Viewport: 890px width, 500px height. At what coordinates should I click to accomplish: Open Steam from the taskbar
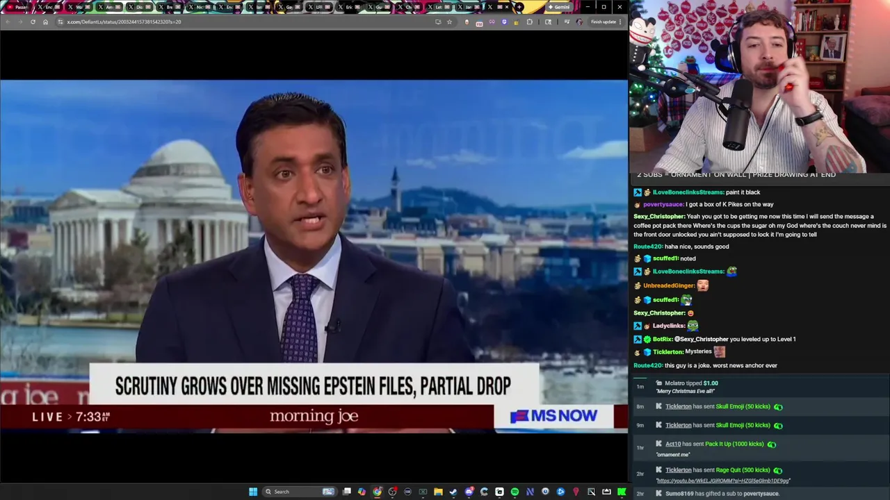click(453, 492)
